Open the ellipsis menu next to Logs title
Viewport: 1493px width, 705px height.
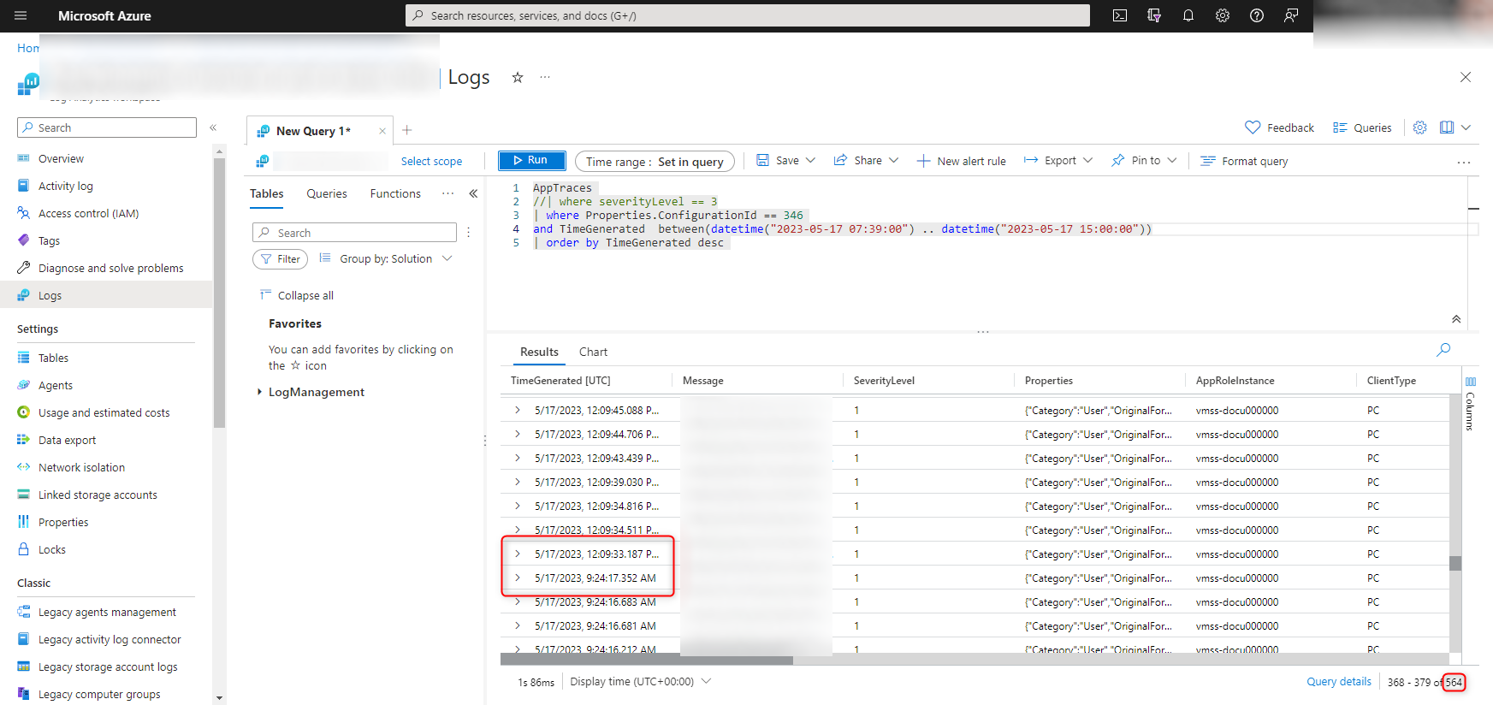[545, 77]
